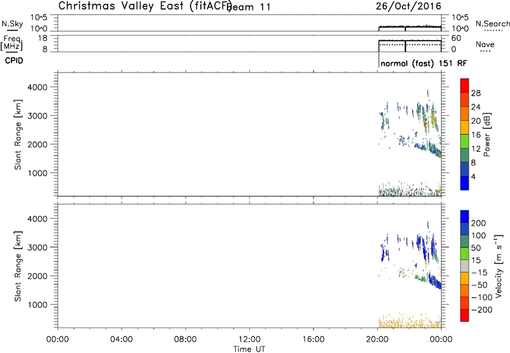
Task: Click the '04:00' time axis label
Action: coord(122,340)
